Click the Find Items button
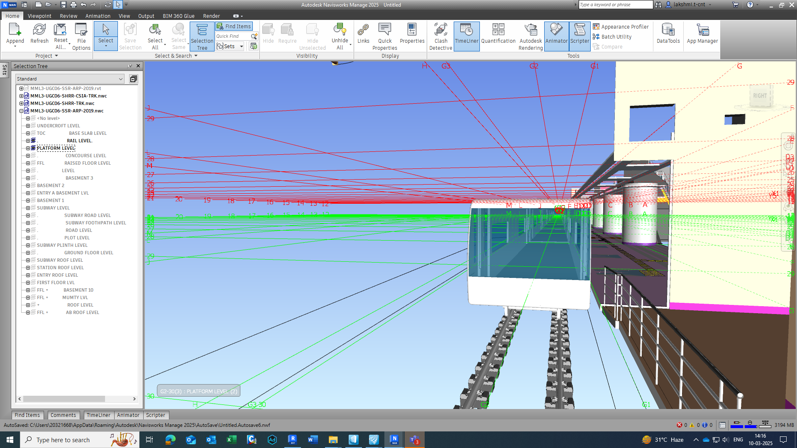Screen dimensions: 797x448 [x=234, y=26]
